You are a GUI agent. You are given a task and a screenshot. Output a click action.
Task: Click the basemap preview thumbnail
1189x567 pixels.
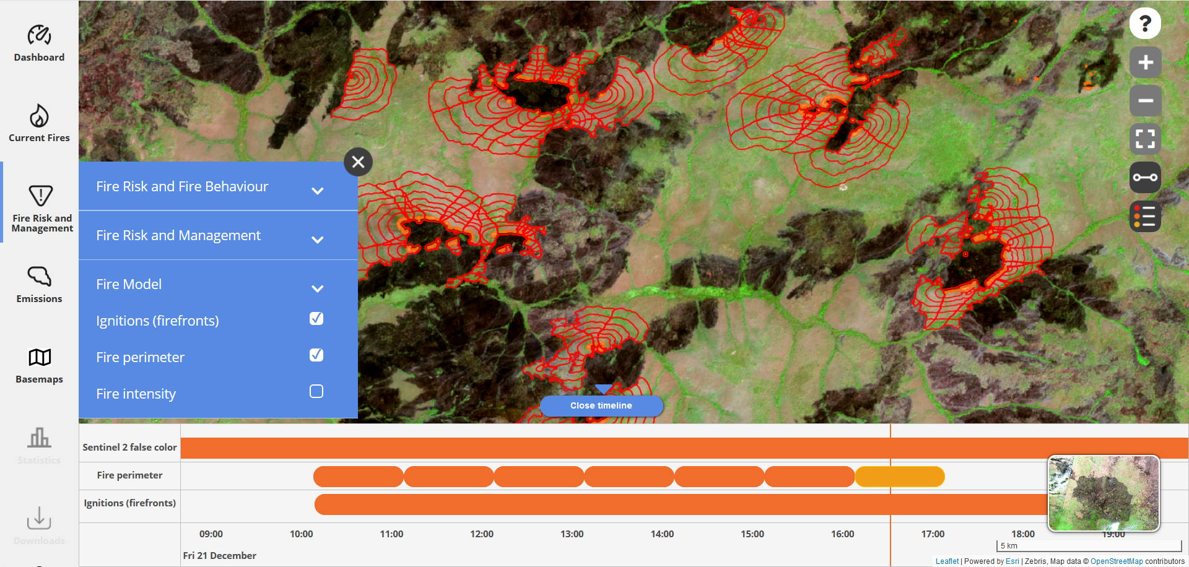pyautogui.click(x=1103, y=493)
